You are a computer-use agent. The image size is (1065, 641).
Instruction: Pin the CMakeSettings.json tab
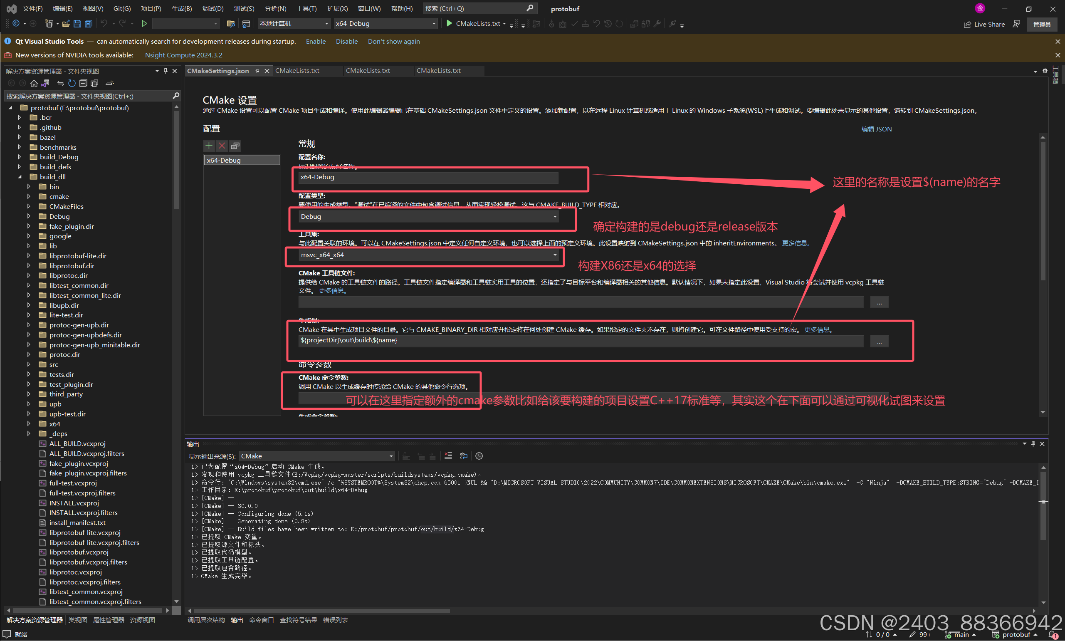point(257,71)
